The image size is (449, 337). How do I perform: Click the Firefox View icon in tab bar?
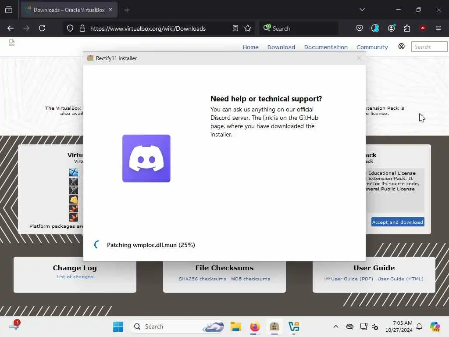point(9,10)
